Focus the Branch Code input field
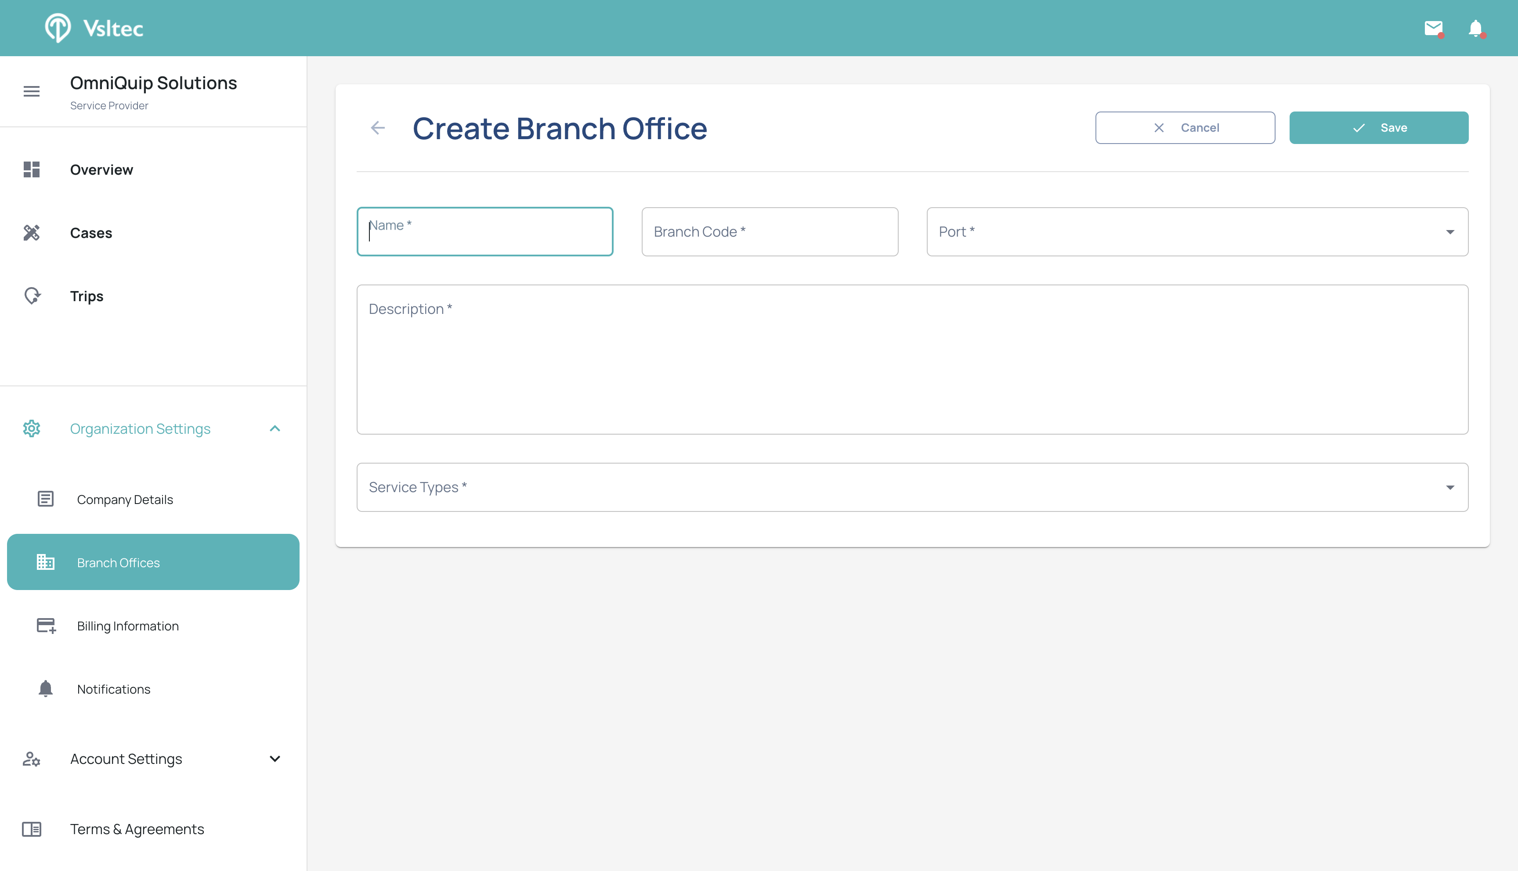1518x871 pixels. click(x=770, y=231)
